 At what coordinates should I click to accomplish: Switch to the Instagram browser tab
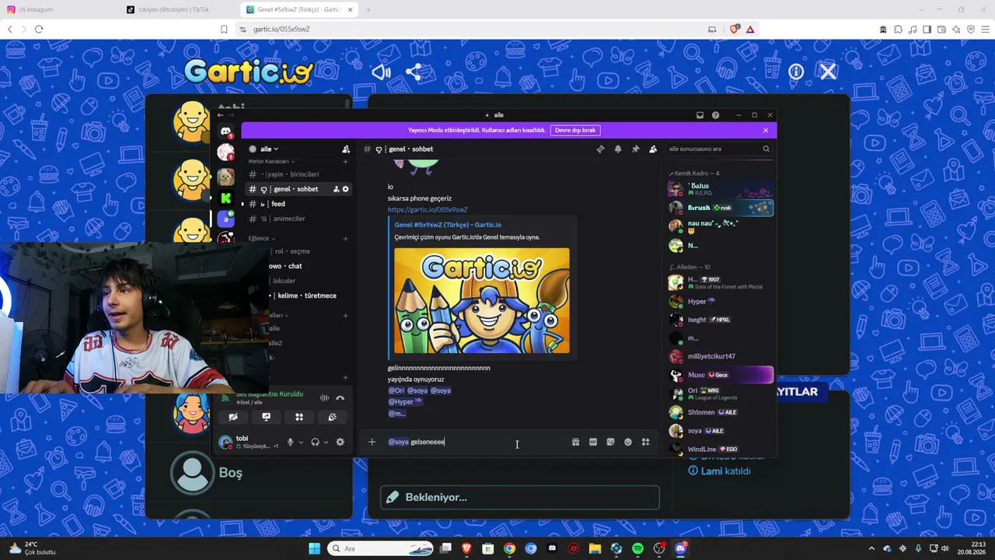[61, 9]
